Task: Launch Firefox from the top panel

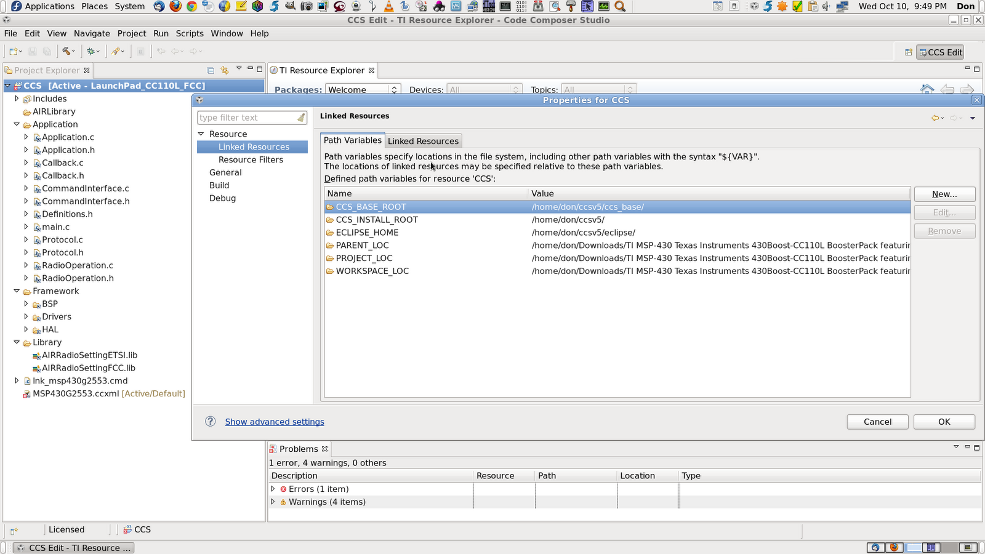Action: tap(175, 6)
